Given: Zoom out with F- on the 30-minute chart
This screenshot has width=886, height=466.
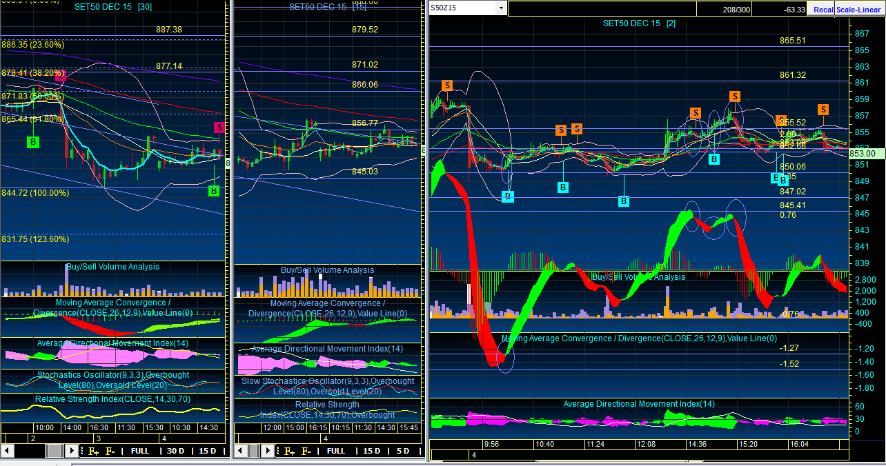Looking at the screenshot, I should [110, 451].
